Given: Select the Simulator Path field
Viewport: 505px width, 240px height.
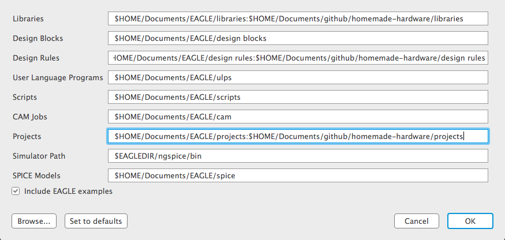Looking at the screenshot, I should [298, 156].
